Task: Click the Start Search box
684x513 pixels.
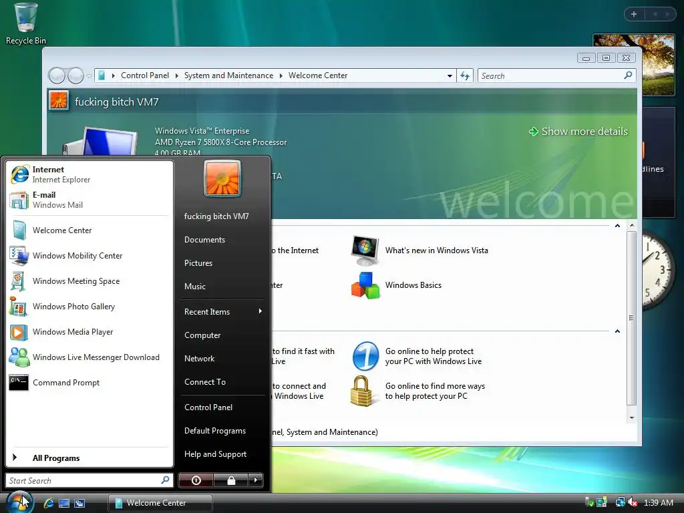Action: click(89, 480)
